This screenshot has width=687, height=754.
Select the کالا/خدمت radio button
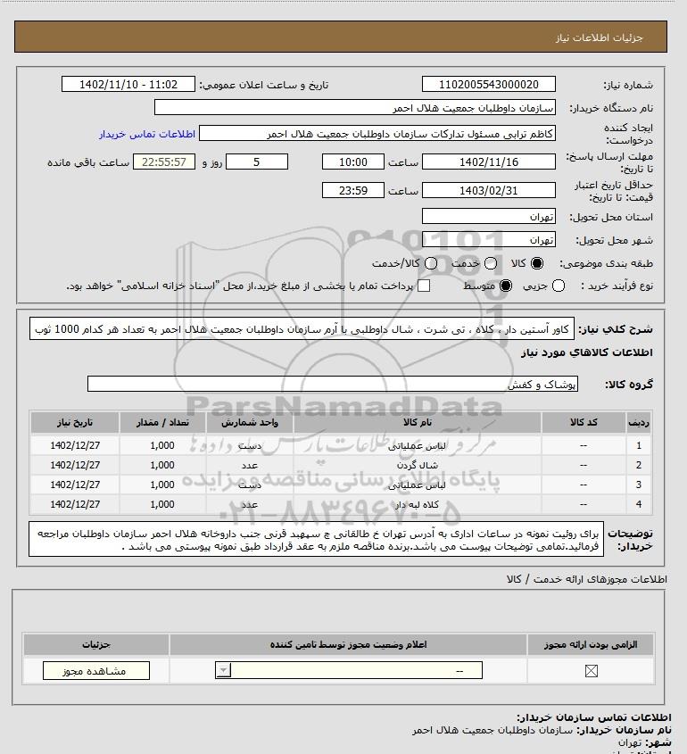(x=431, y=263)
